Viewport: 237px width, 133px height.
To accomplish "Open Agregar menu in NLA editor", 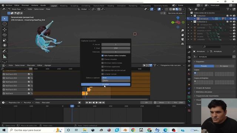I will (48, 65).
